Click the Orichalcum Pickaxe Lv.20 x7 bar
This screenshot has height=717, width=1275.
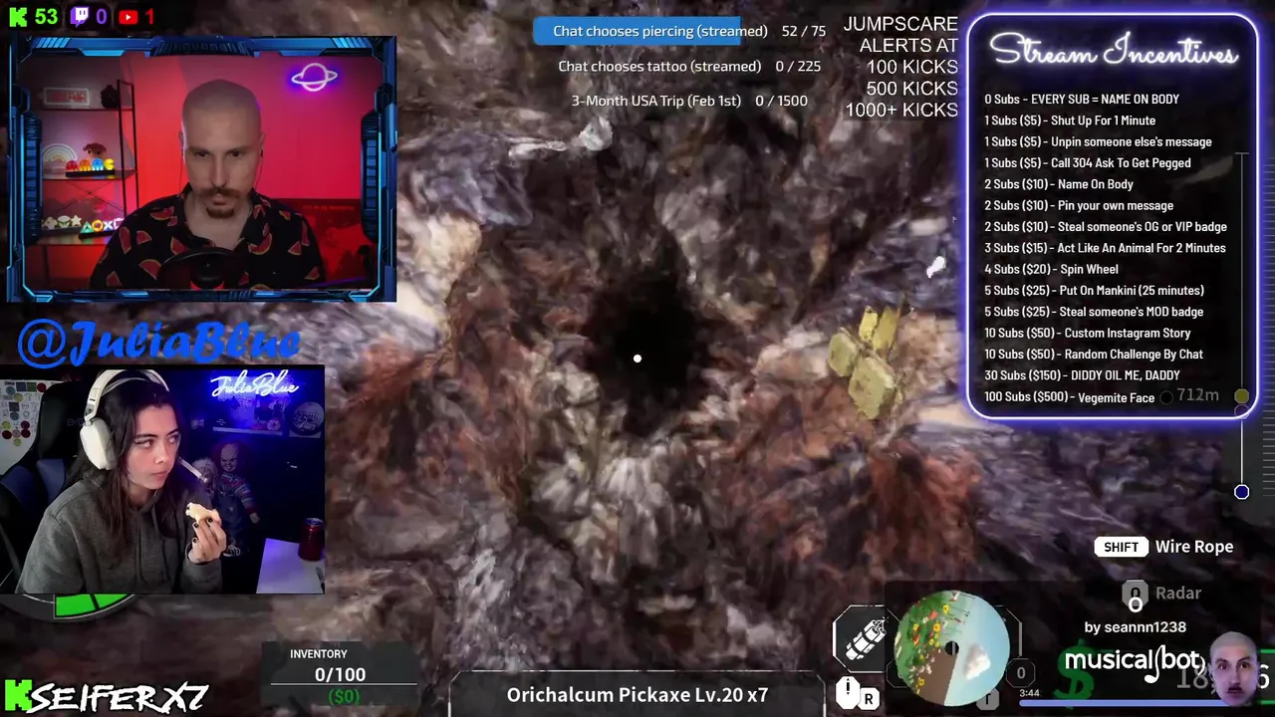tap(637, 695)
